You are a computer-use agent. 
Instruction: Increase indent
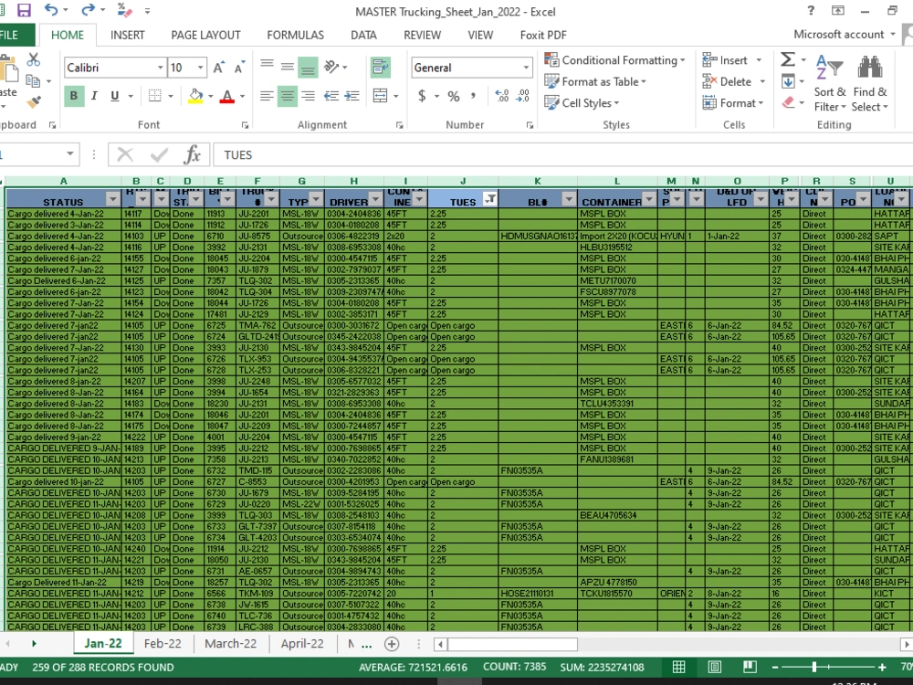coord(352,96)
